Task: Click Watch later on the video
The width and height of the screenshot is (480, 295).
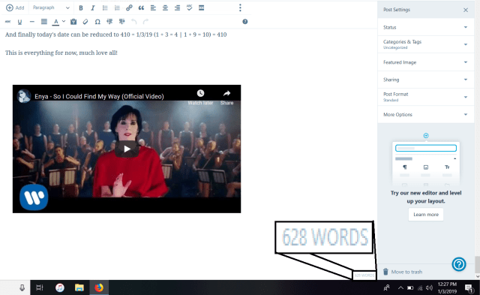Action: coord(200,98)
